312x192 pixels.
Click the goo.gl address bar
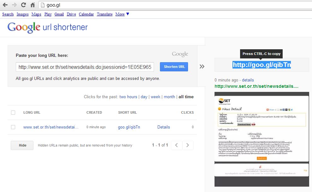175,5
